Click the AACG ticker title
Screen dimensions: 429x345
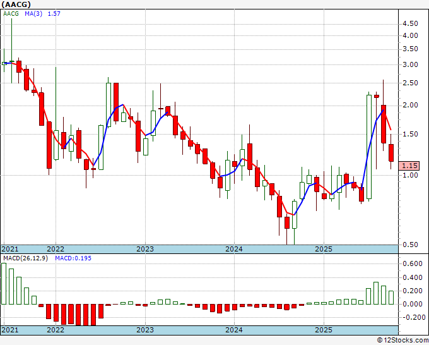click(x=16, y=4)
